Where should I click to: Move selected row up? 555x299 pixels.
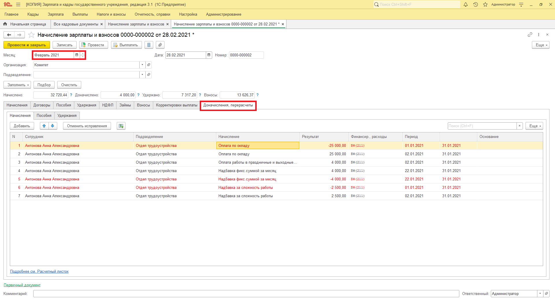pos(44,126)
